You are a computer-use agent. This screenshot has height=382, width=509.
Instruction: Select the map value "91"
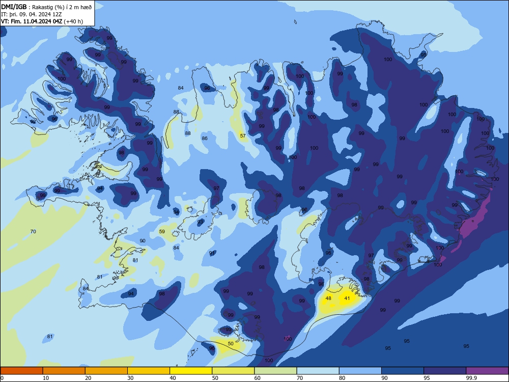[x=212, y=253]
